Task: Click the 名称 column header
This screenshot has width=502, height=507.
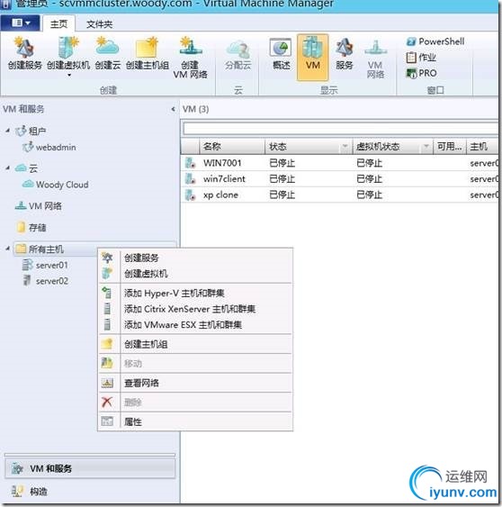Action: pyautogui.click(x=232, y=147)
